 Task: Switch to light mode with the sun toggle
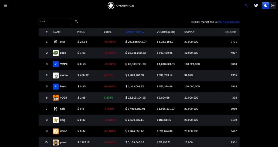pos(273,5)
